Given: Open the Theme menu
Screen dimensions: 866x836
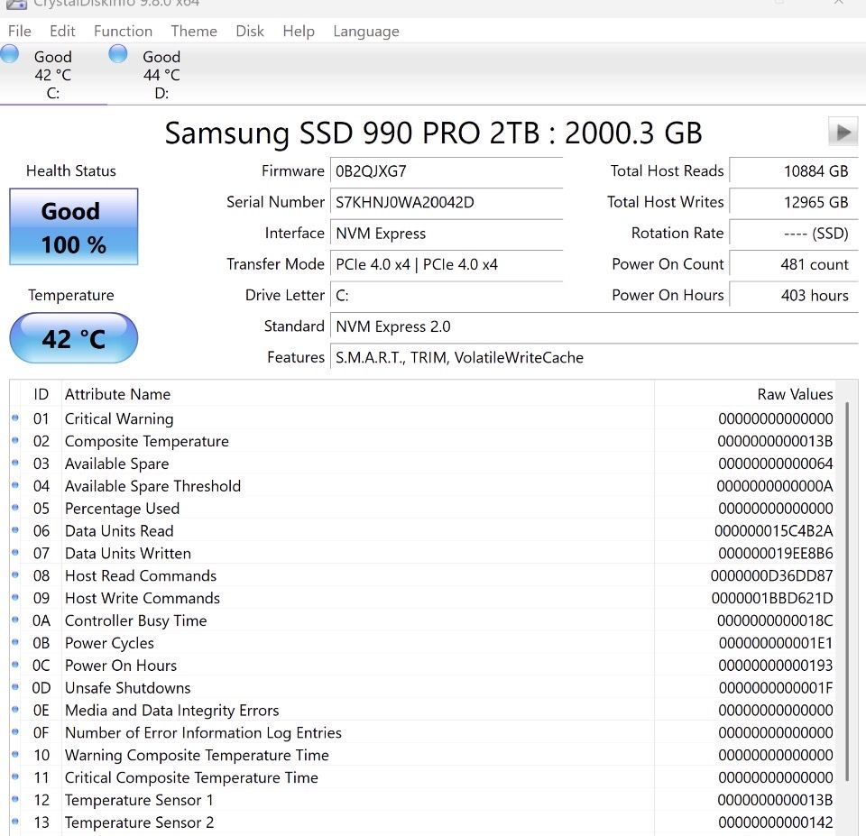Looking at the screenshot, I should coord(194,31).
